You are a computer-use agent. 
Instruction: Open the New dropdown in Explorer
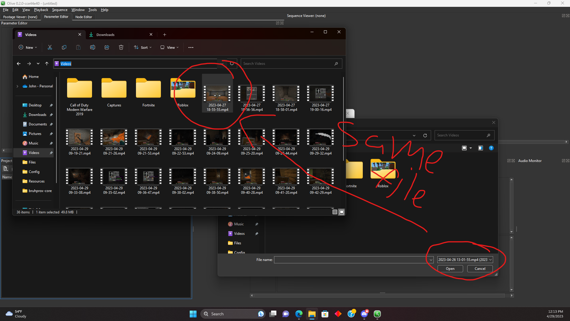(x=28, y=48)
